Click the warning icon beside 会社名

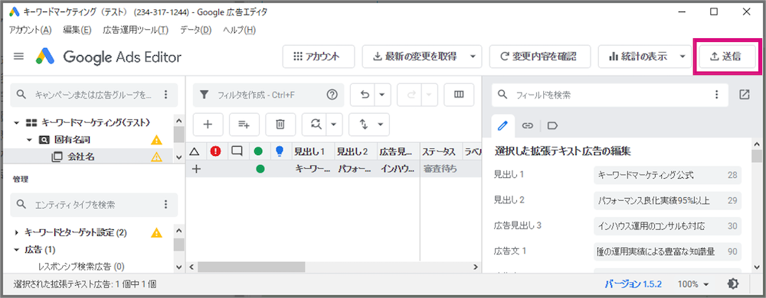[x=156, y=157]
